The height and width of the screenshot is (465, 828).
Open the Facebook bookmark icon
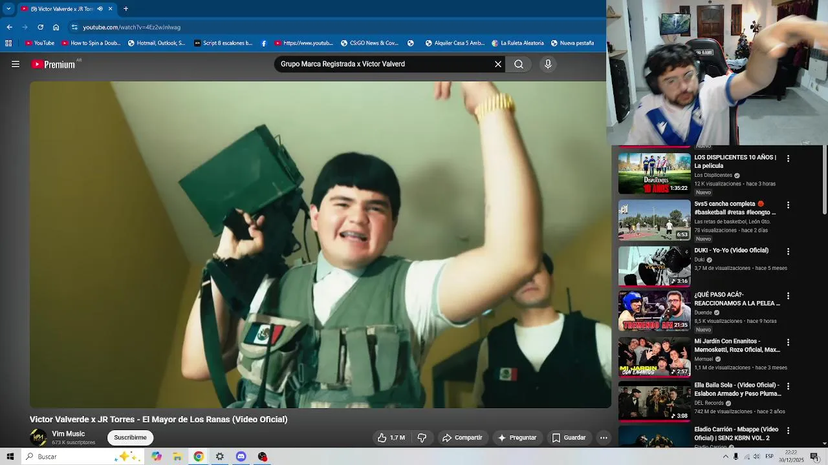coord(264,43)
